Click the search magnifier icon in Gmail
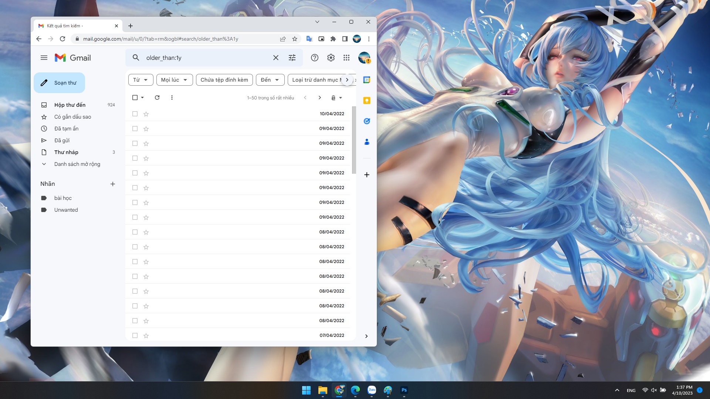The height and width of the screenshot is (399, 710). [136, 58]
